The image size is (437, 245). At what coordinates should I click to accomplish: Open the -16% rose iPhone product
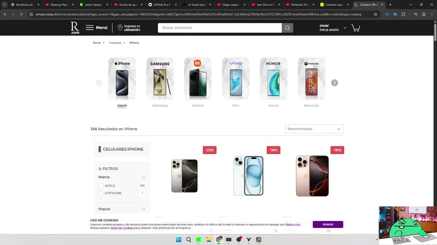coord(312,176)
